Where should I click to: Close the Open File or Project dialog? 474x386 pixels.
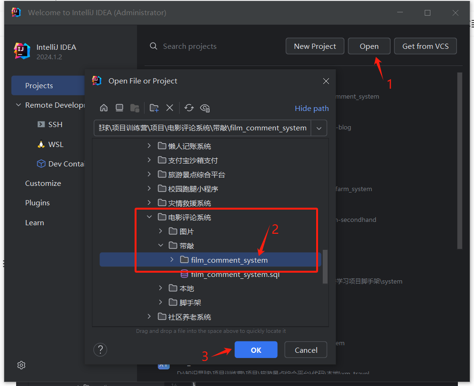[326, 81]
